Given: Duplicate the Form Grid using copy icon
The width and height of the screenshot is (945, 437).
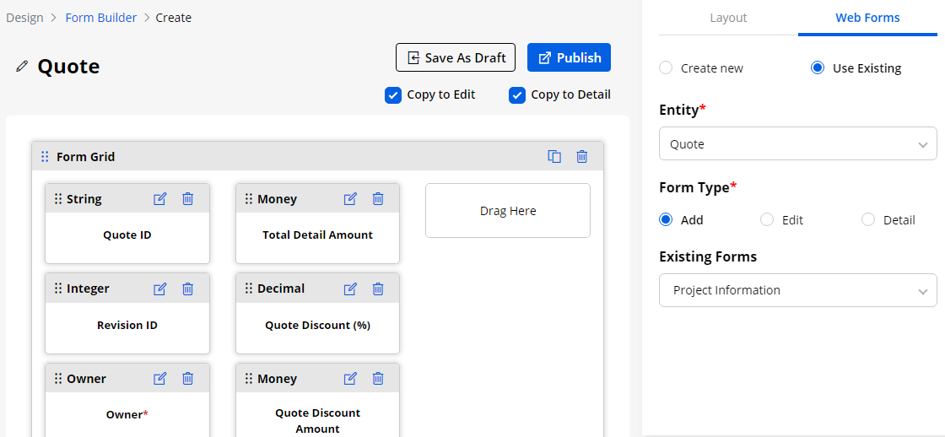Looking at the screenshot, I should (554, 156).
